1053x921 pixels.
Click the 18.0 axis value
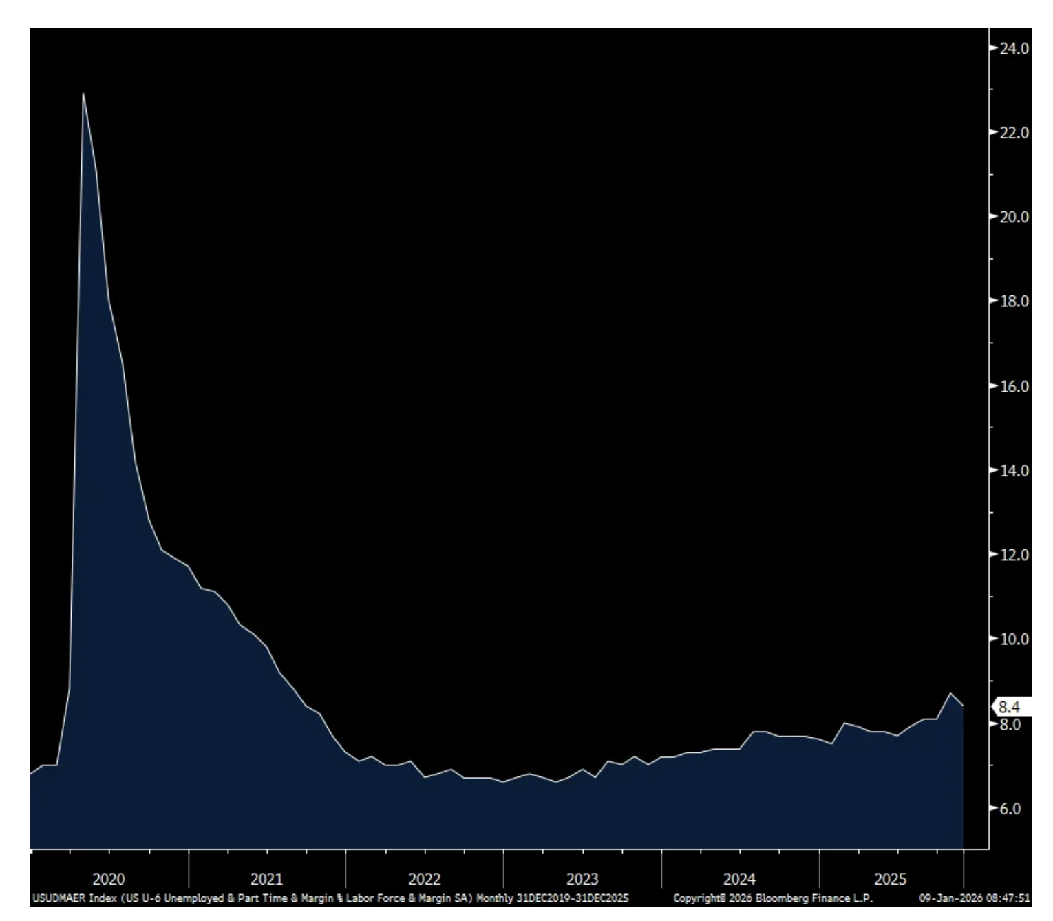click(x=1014, y=301)
